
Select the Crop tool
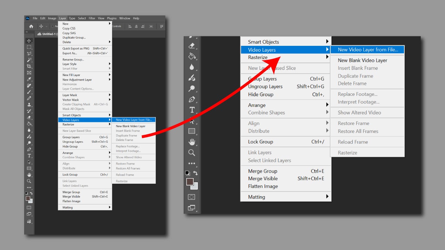[29, 66]
